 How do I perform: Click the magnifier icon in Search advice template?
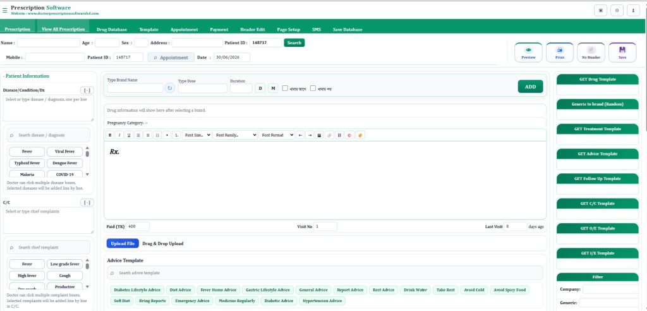click(112, 273)
